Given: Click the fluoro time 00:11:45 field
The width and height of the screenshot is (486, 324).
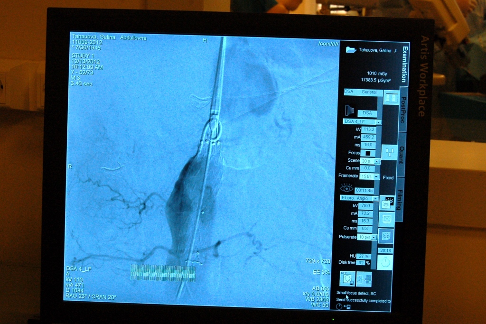Looking at the screenshot, I should pos(364,191).
